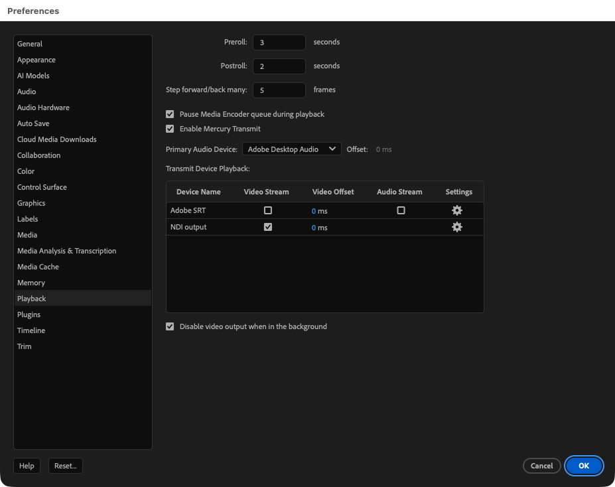
Task: Go to Audio preferences
Action: click(83, 92)
